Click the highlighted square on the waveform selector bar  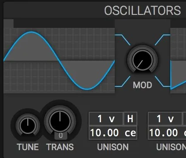click(8, 24)
